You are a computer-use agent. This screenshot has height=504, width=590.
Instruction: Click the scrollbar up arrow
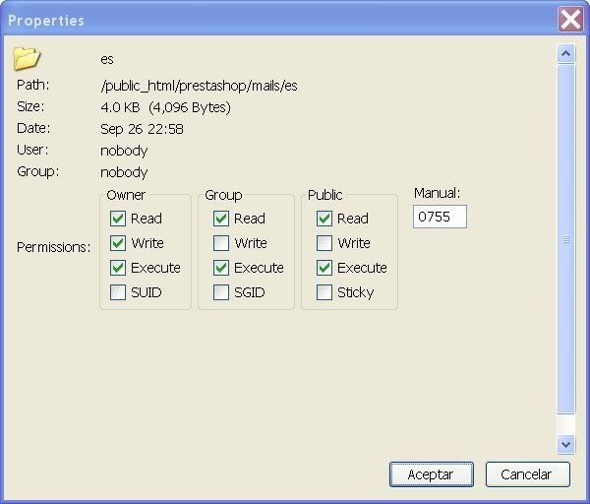(x=565, y=53)
